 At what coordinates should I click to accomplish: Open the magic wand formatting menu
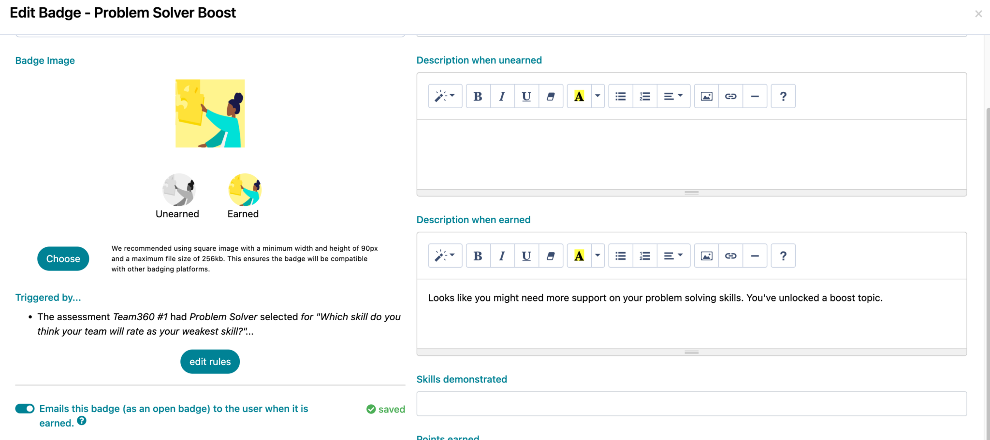[x=445, y=96]
